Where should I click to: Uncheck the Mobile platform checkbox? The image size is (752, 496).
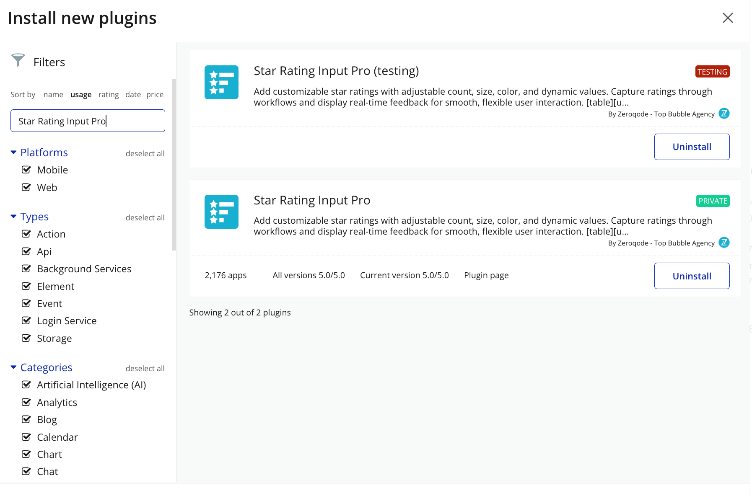point(26,170)
